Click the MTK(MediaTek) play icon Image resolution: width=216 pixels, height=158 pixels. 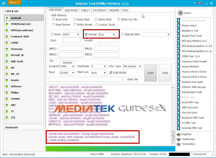[7, 24]
